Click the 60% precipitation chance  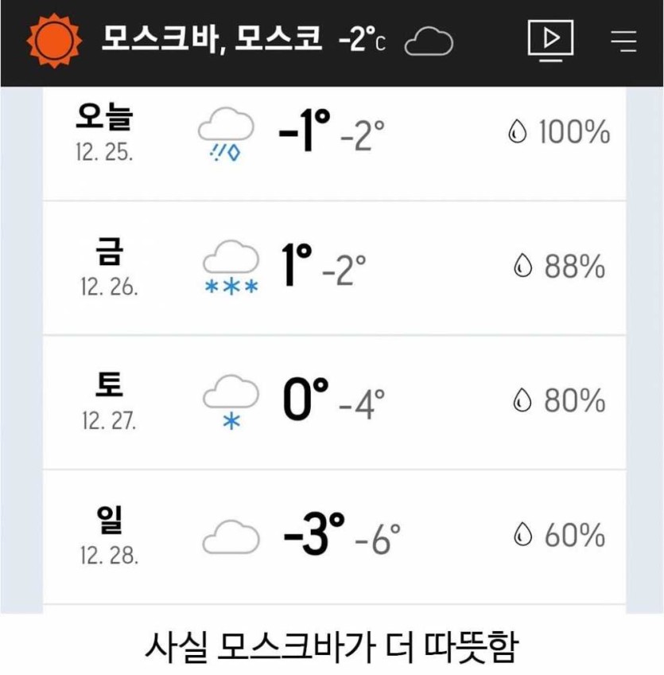[x=574, y=536]
